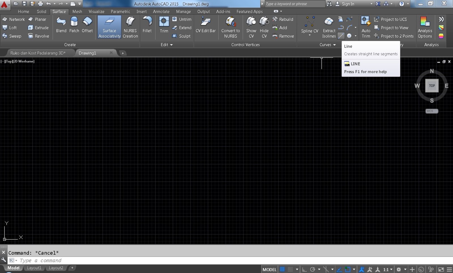This screenshot has width=453, height=273.
Task: Click the 3D helix curve icon
Action: [341, 19]
